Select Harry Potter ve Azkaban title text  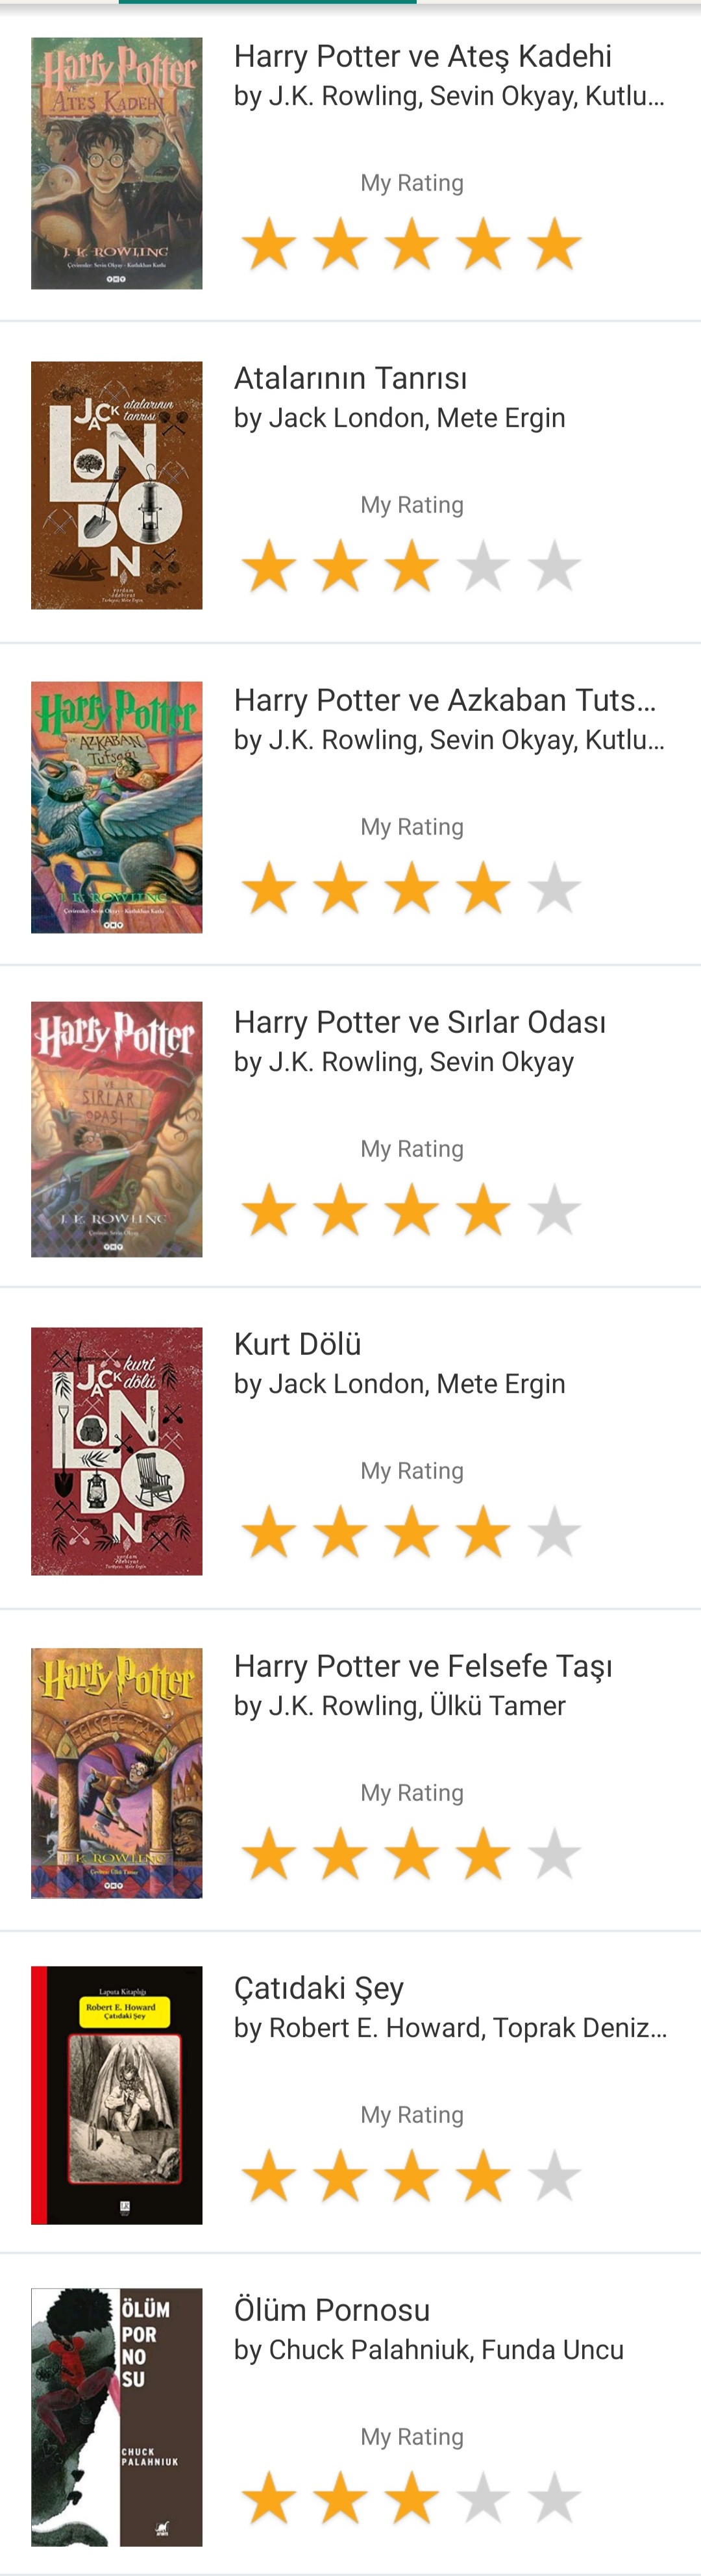444,700
